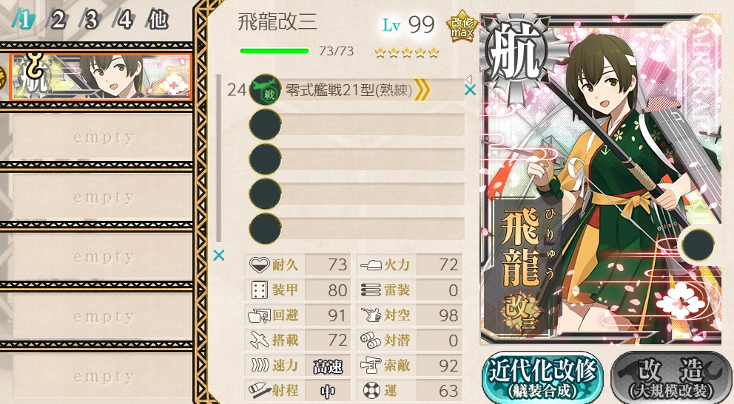
Task: Switch to fleet tab 2
Action: (x=57, y=20)
